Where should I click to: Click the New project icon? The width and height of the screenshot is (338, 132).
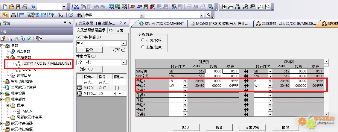click(x=5, y=7)
